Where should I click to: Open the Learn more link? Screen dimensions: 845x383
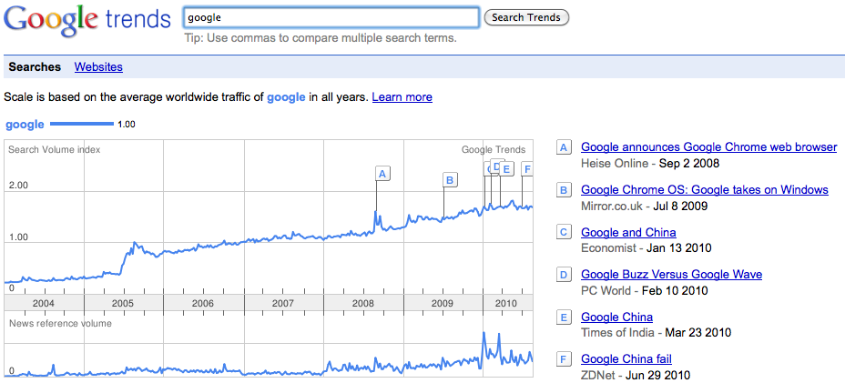(402, 97)
